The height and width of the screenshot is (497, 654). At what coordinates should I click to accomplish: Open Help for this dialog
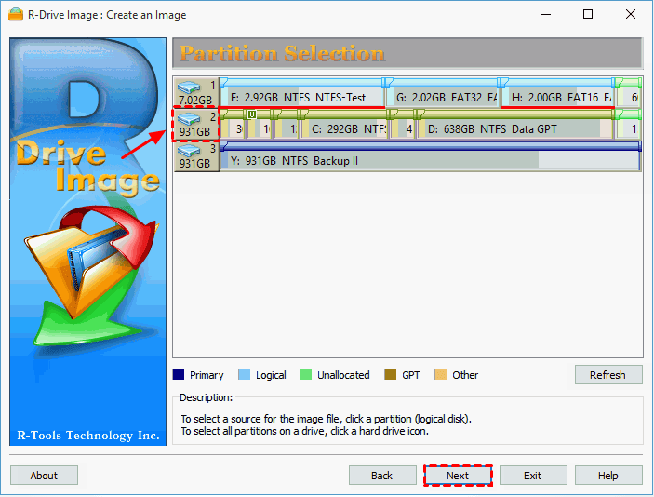(x=607, y=476)
